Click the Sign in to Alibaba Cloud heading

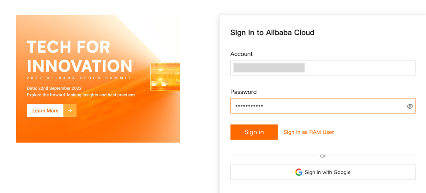(272, 33)
